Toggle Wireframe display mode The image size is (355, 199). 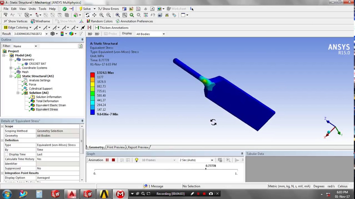tap(40, 21)
